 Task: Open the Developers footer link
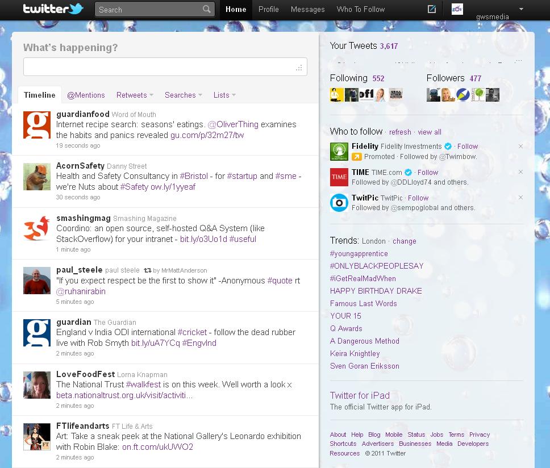tap(473, 444)
